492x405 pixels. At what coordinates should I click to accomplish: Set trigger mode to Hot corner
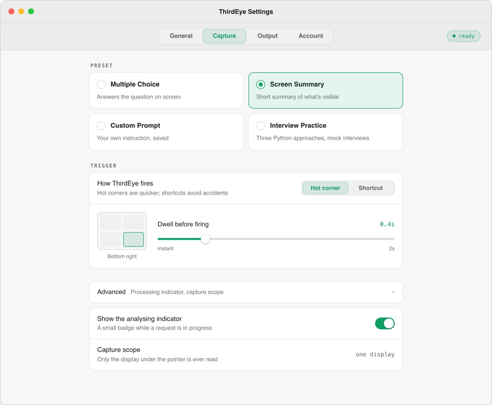[326, 188]
